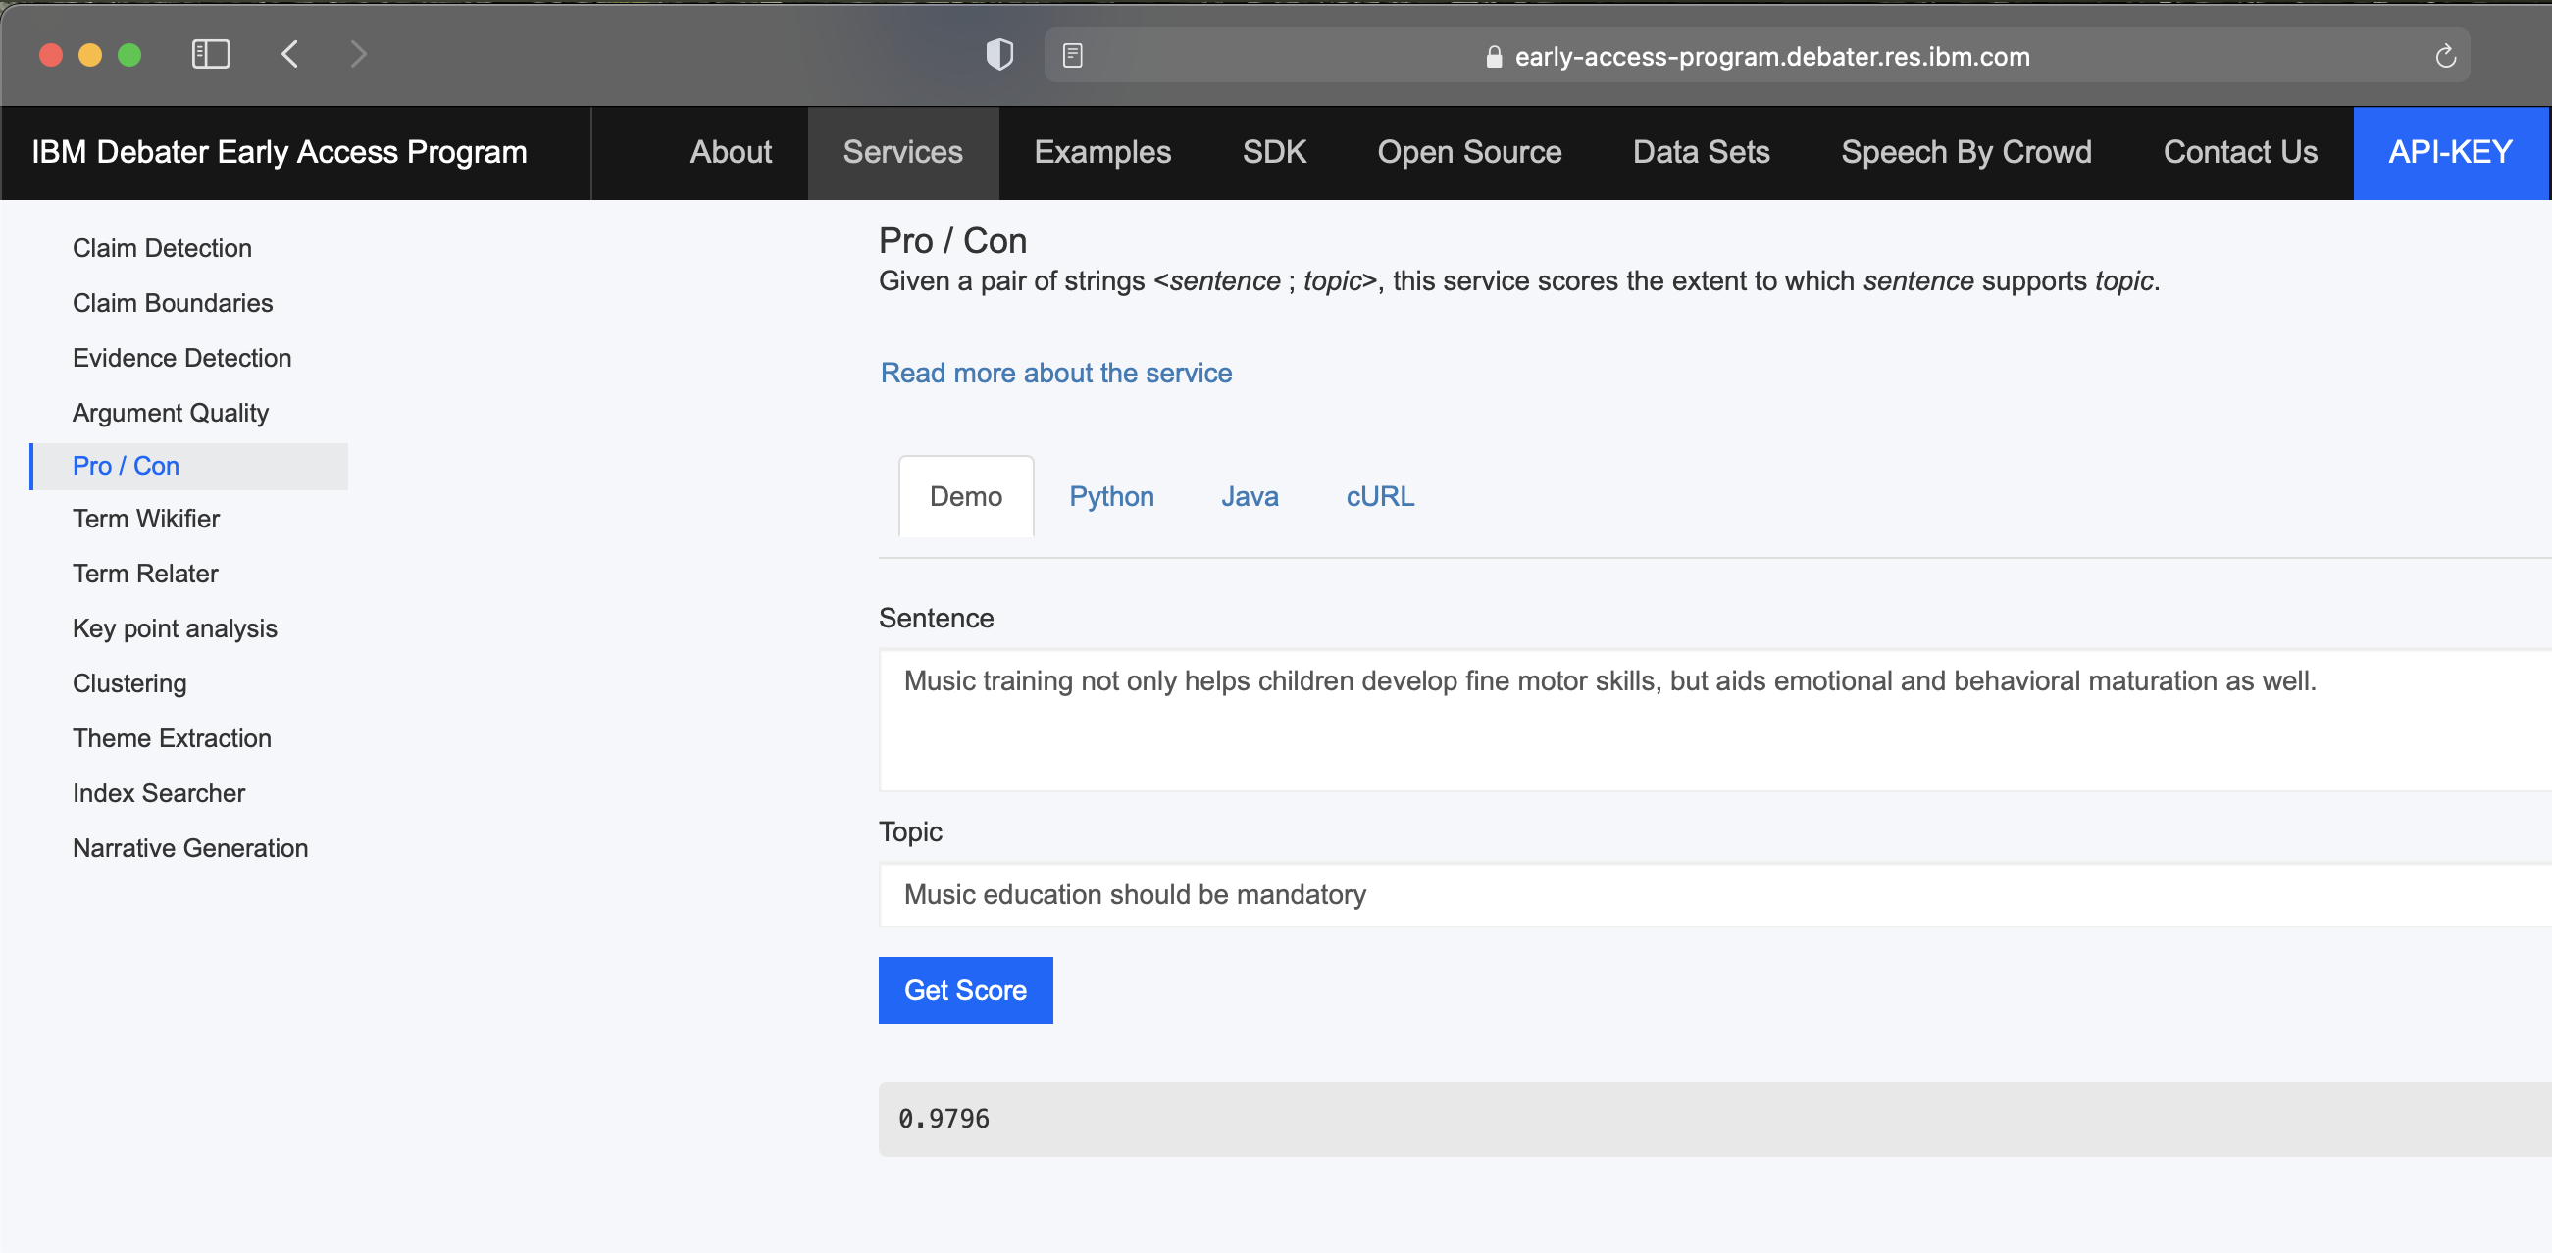This screenshot has width=2552, height=1253.
Task: Toggle the Safari sidebar icon
Action: click(210, 55)
